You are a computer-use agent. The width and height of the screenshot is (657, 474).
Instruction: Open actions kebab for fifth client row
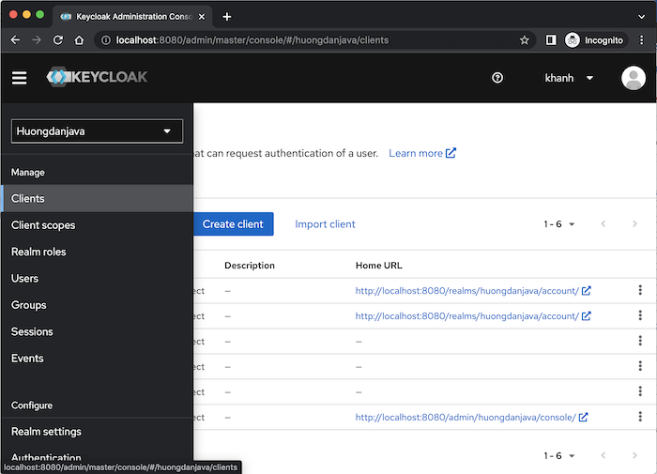[x=640, y=391]
